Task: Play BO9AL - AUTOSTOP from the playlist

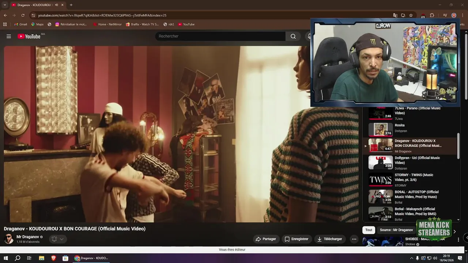Action: pyautogui.click(x=410, y=197)
